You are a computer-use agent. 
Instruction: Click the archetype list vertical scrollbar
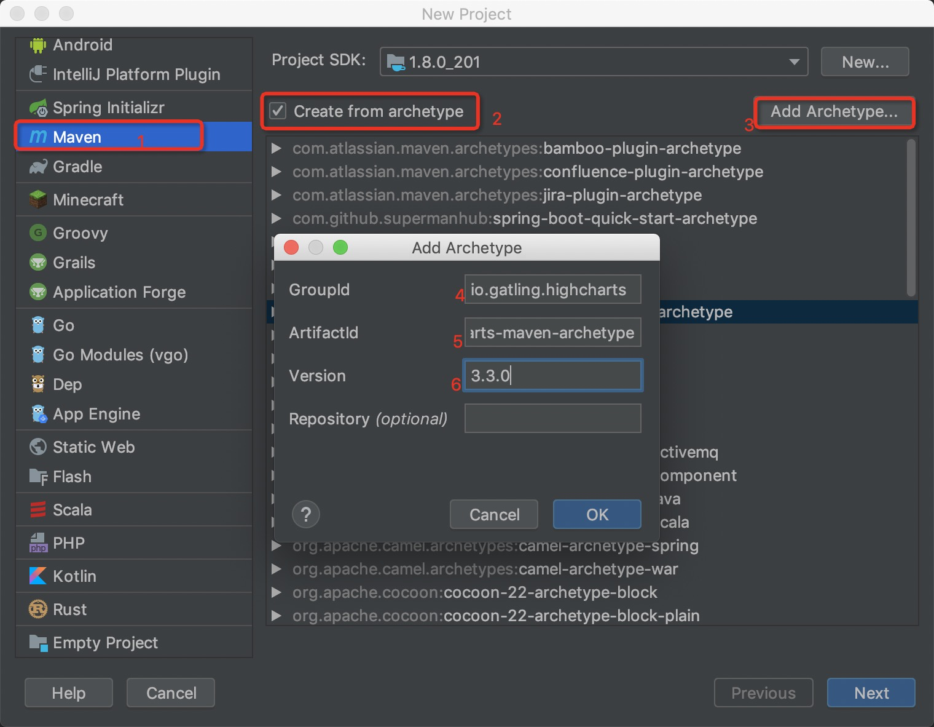pyautogui.click(x=911, y=218)
